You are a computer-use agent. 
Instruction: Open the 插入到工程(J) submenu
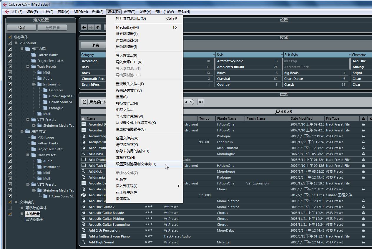(145, 186)
